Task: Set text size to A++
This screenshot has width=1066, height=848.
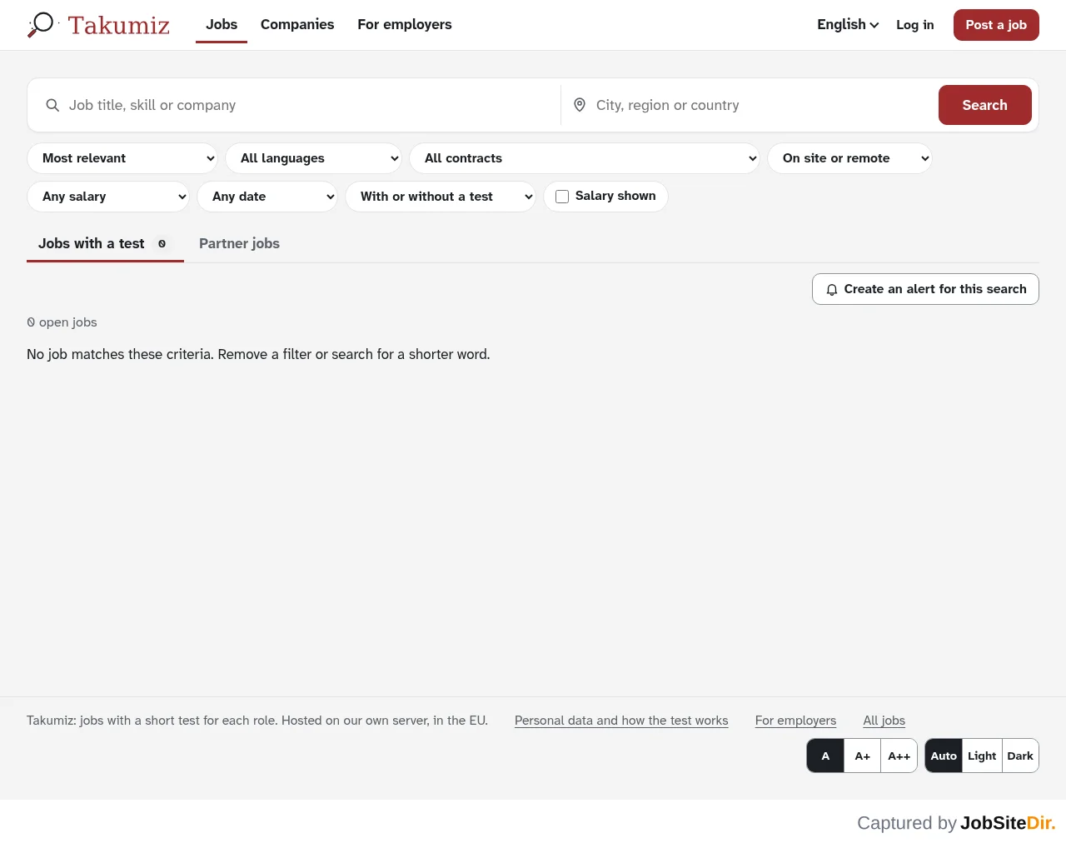Action: pyautogui.click(x=899, y=756)
